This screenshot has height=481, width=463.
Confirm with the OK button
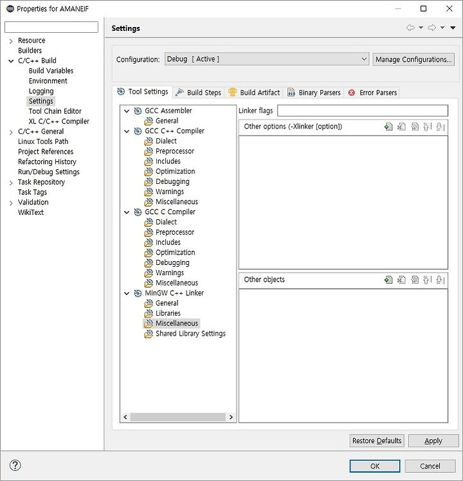coord(375,466)
